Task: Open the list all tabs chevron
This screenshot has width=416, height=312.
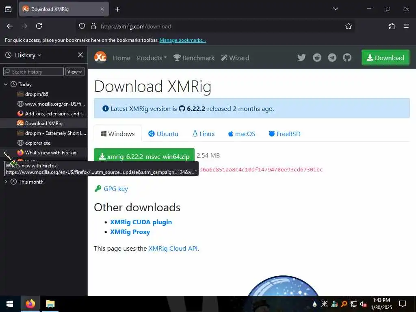Action: click(335, 9)
